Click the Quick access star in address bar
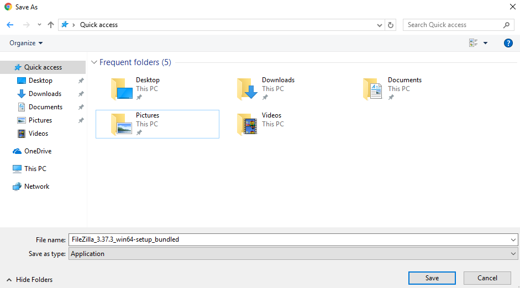This screenshot has height=288, width=520. point(65,24)
